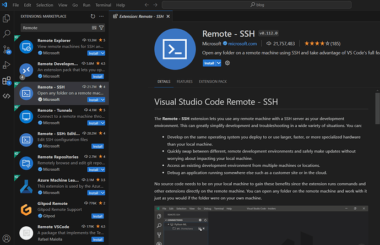Open Accounts icon at bottom of activity bar
This screenshot has width=380, height=245.
click(x=7, y=238)
